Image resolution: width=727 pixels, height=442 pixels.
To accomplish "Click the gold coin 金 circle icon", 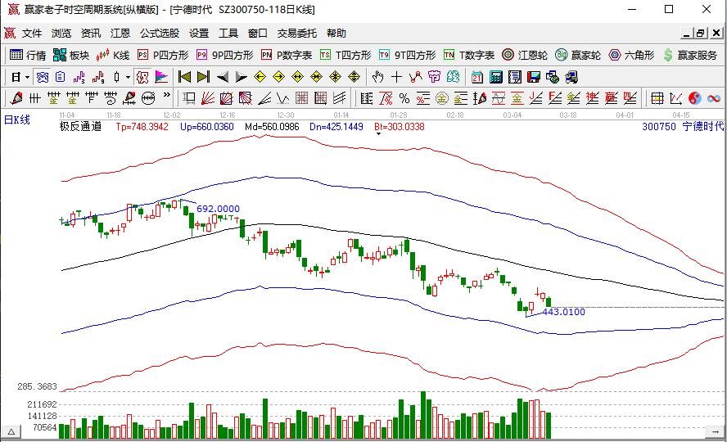I will (x=442, y=98).
